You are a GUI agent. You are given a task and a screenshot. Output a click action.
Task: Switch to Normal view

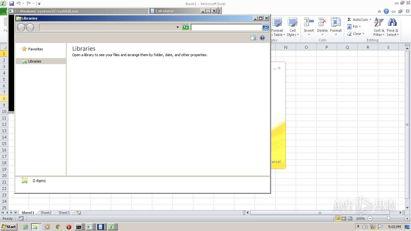point(338,218)
